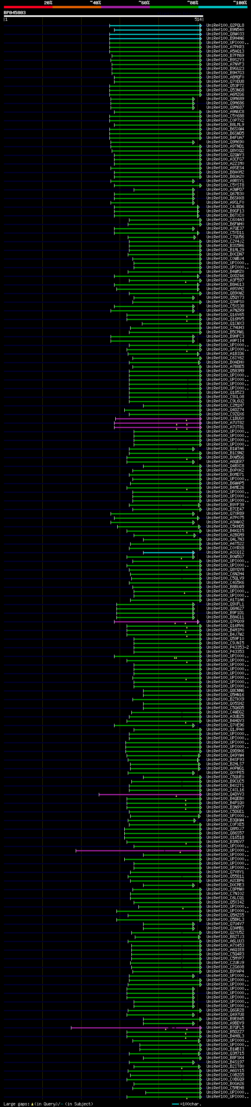This screenshot has width=251, height=1107.
Task: Select hit UniRef100_A7PKR3
Action: tap(225, 47)
